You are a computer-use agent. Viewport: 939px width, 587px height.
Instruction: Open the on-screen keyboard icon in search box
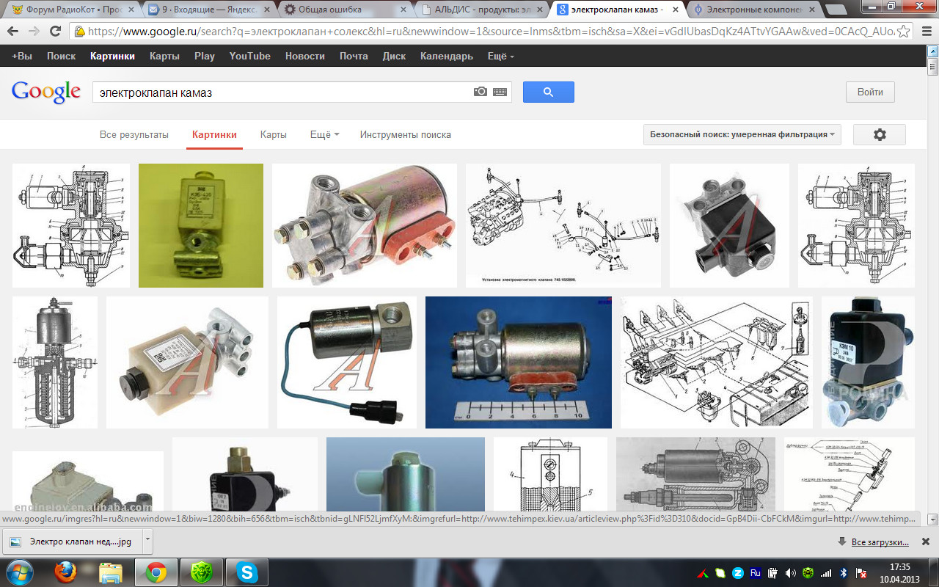tap(500, 92)
